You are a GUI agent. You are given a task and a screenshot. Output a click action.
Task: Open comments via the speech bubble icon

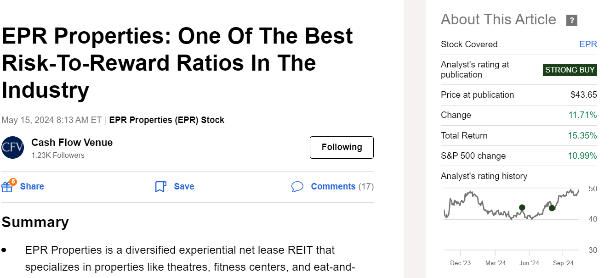(x=297, y=187)
